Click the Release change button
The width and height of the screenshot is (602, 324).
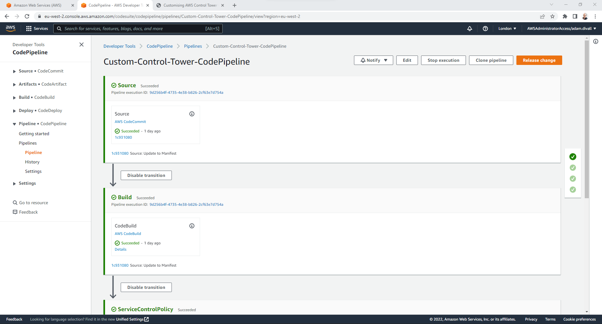(539, 60)
